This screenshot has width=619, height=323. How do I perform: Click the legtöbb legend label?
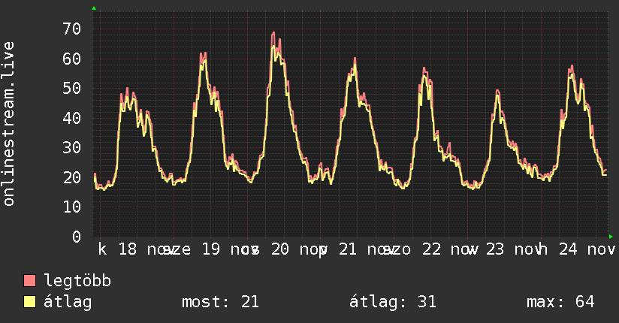pyautogui.click(x=77, y=280)
